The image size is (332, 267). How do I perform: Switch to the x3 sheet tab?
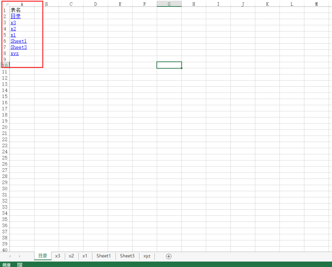pyautogui.click(x=58, y=256)
